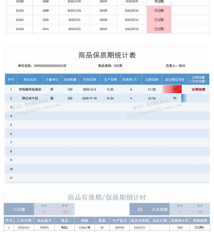The image size is (214, 232).
Task: Click quantity 200 in row 2
Action: [x=70, y=98]
